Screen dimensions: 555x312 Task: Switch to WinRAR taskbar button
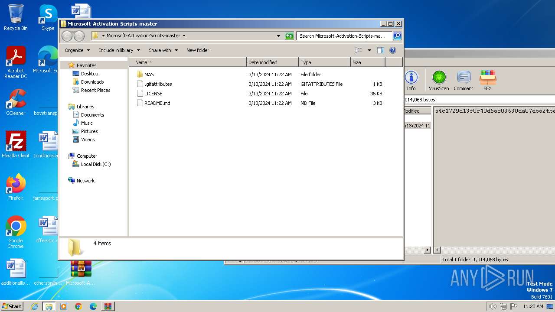[x=108, y=306]
